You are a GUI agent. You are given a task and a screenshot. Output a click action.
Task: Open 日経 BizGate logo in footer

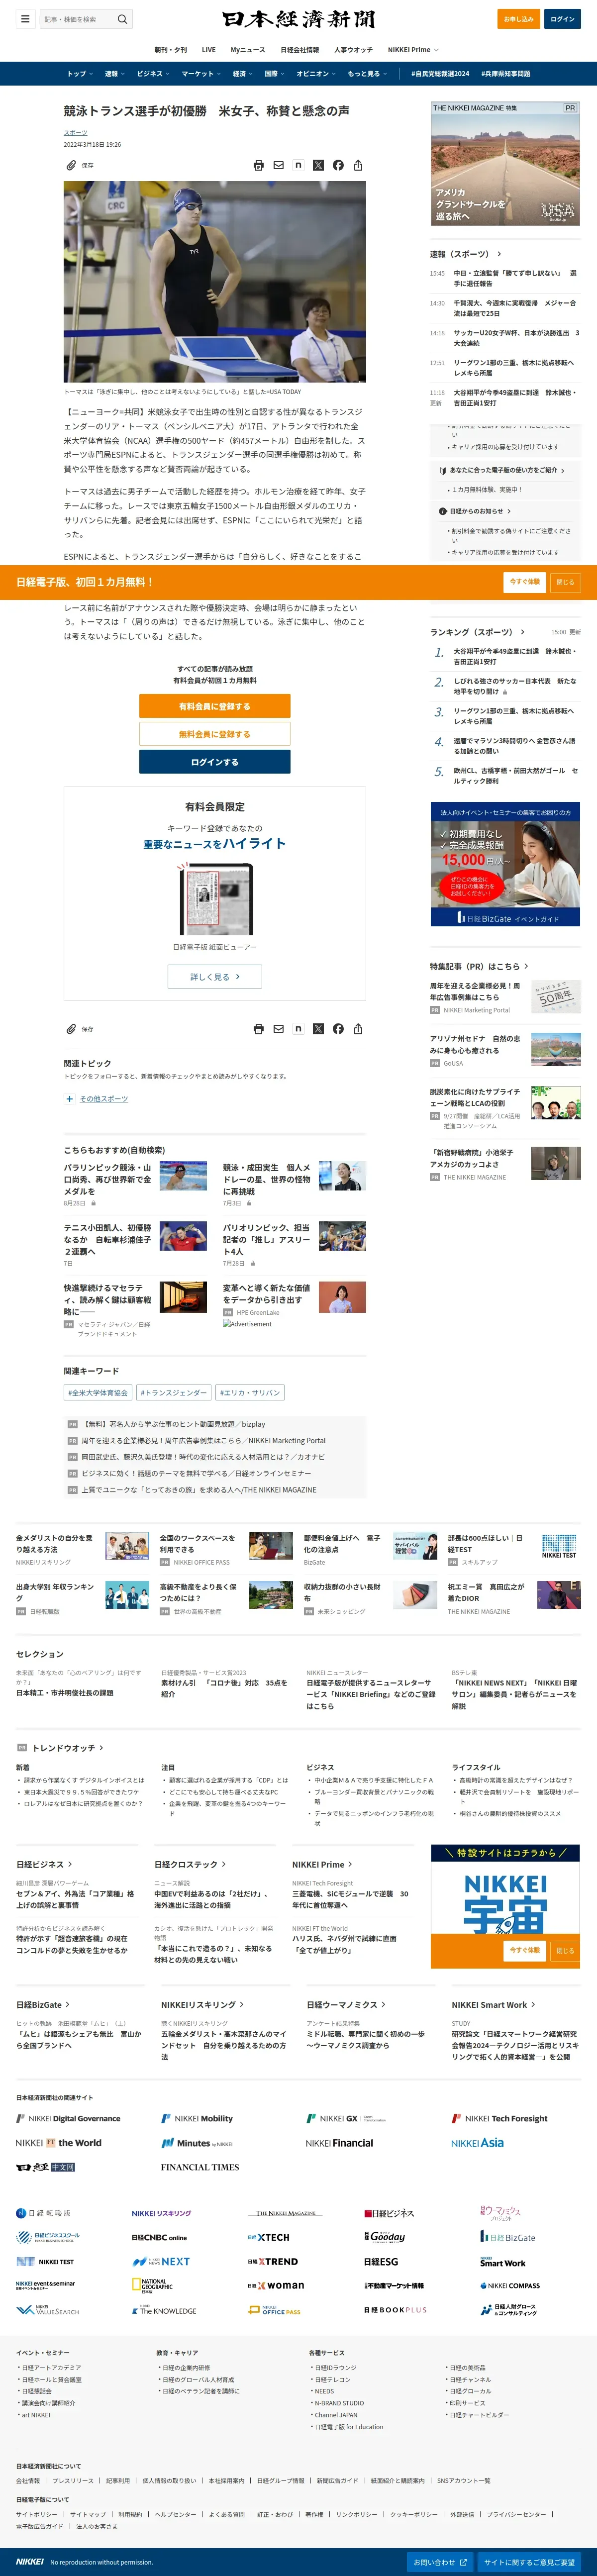pos(508,2237)
